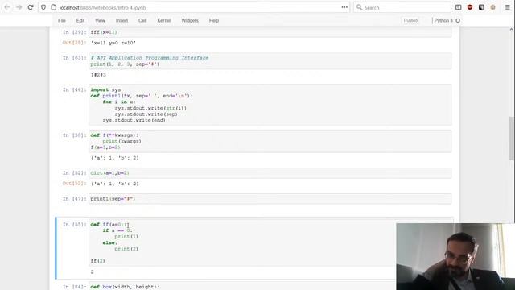Click the Trusted notebook button
515x290 pixels.
pyautogui.click(x=410, y=20)
